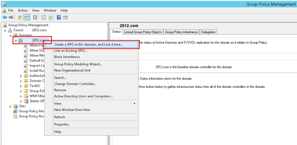
Task: Click the OU folder icon beside bulktestsil
Action: pos(26,76)
